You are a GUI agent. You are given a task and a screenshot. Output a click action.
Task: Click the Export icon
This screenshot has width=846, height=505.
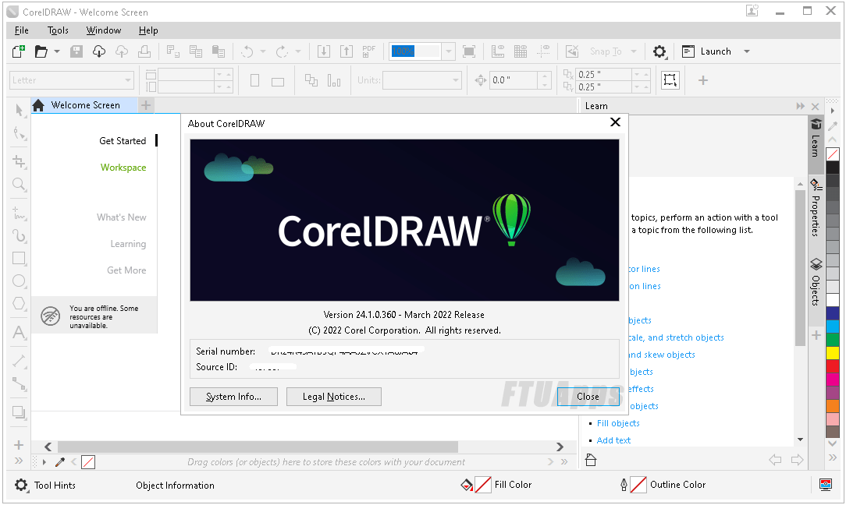pyautogui.click(x=347, y=51)
